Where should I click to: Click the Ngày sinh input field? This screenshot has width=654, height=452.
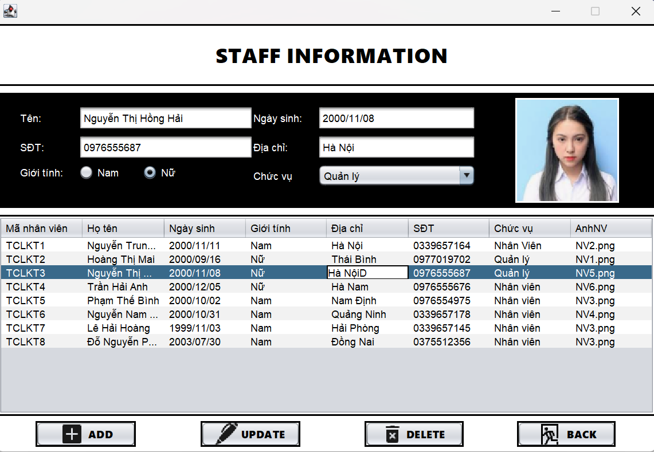[396, 118]
